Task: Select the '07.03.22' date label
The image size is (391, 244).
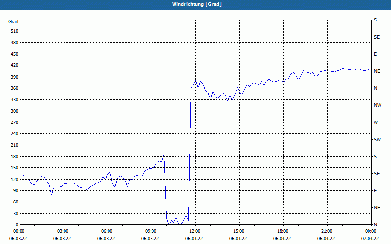Action: click(370, 239)
